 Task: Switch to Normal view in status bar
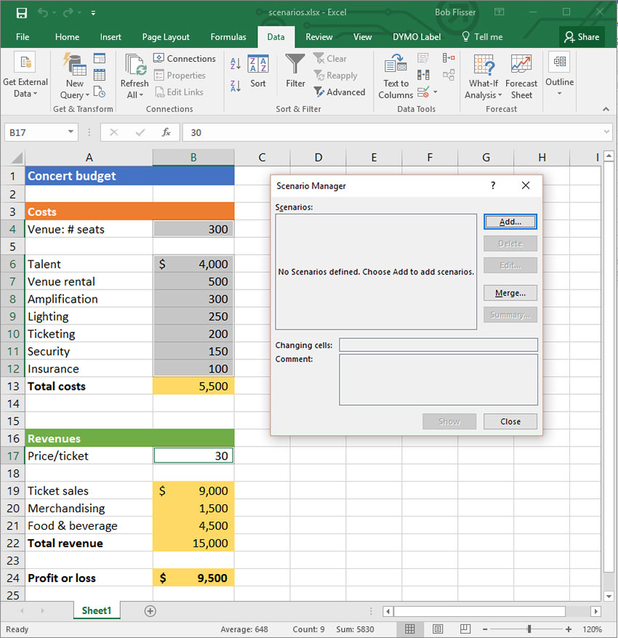click(x=410, y=629)
